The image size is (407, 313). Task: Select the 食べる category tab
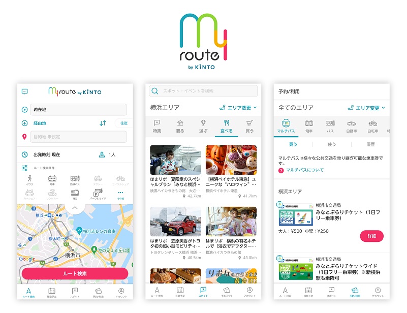click(226, 127)
